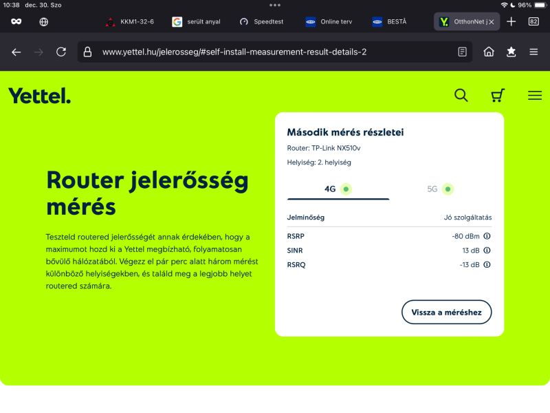This screenshot has height=413, width=550.
Task: Click Helyiség: 2. helyiség text
Action: [x=319, y=162]
